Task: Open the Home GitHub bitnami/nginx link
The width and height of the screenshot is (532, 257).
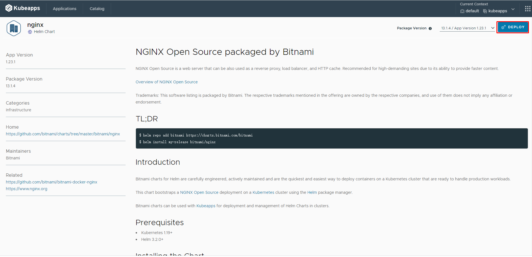Action: pyautogui.click(x=63, y=134)
